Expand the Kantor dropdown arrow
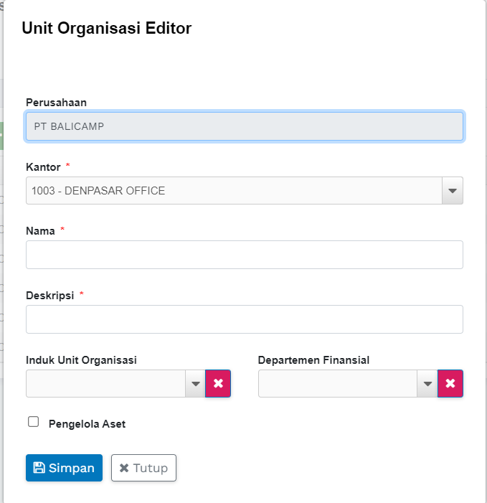 [x=452, y=191]
